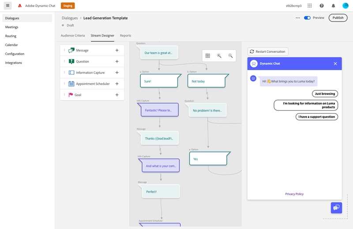Click the Message card chat-bubble icon
The image size is (353, 229).
[x=71, y=50]
